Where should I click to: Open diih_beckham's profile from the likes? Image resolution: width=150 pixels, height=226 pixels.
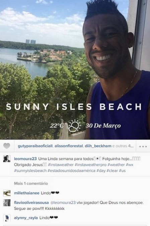[98, 146]
